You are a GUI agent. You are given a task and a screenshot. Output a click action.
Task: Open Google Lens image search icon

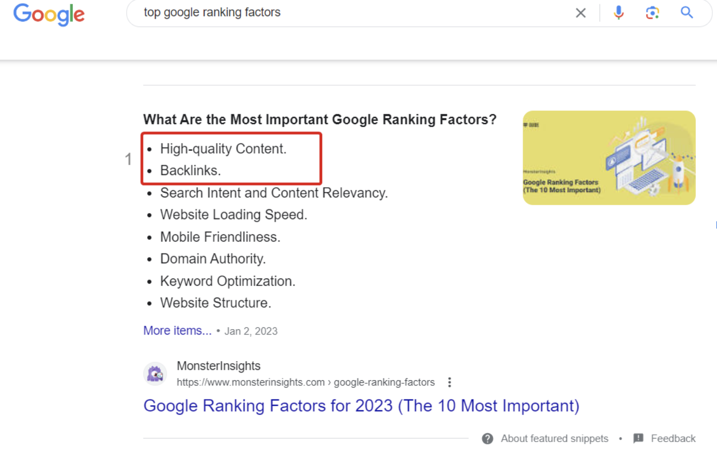[x=653, y=12]
